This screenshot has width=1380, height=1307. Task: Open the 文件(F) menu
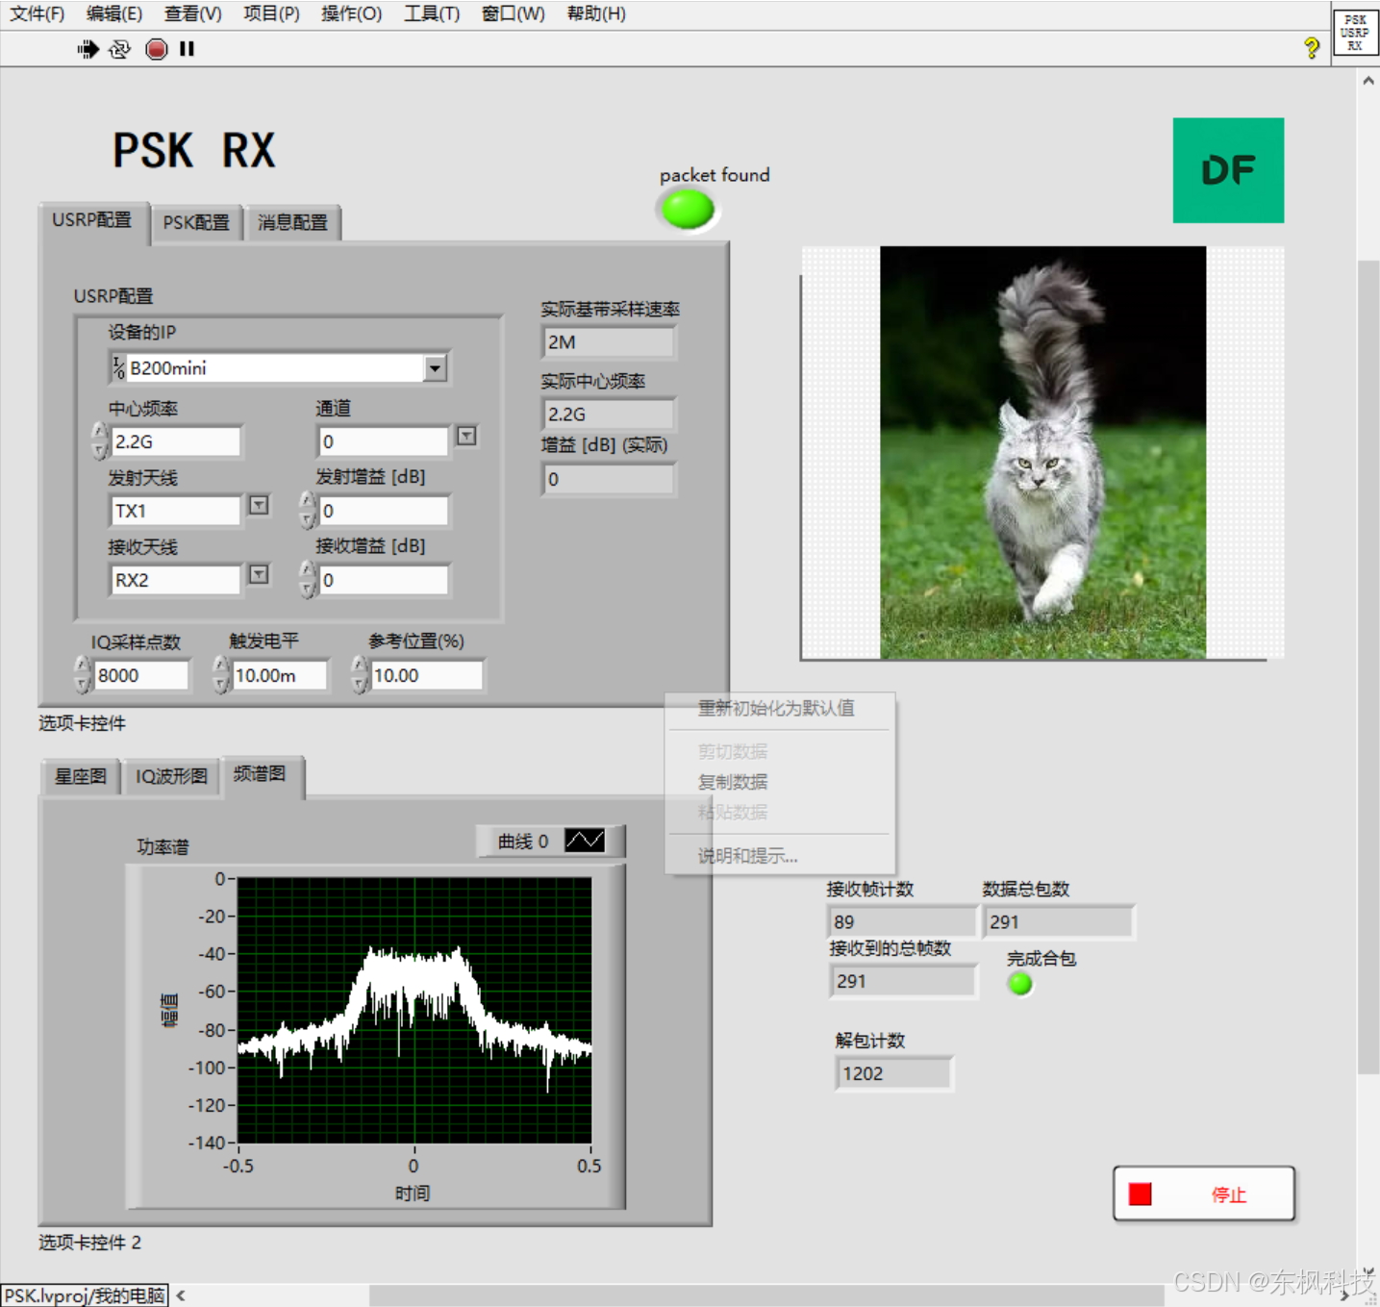(37, 13)
